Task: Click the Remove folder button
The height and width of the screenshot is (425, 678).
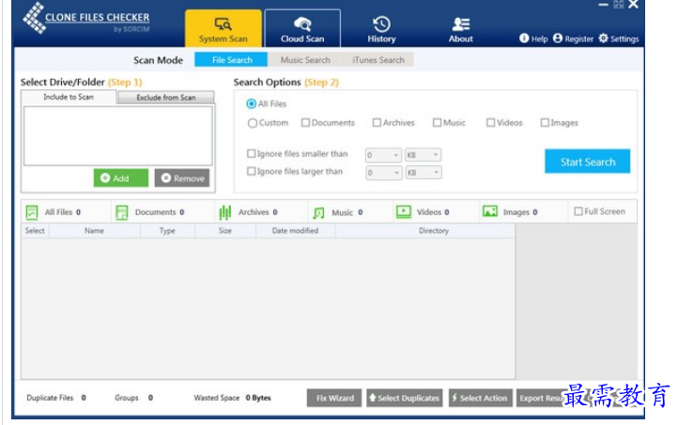Action: point(182,178)
